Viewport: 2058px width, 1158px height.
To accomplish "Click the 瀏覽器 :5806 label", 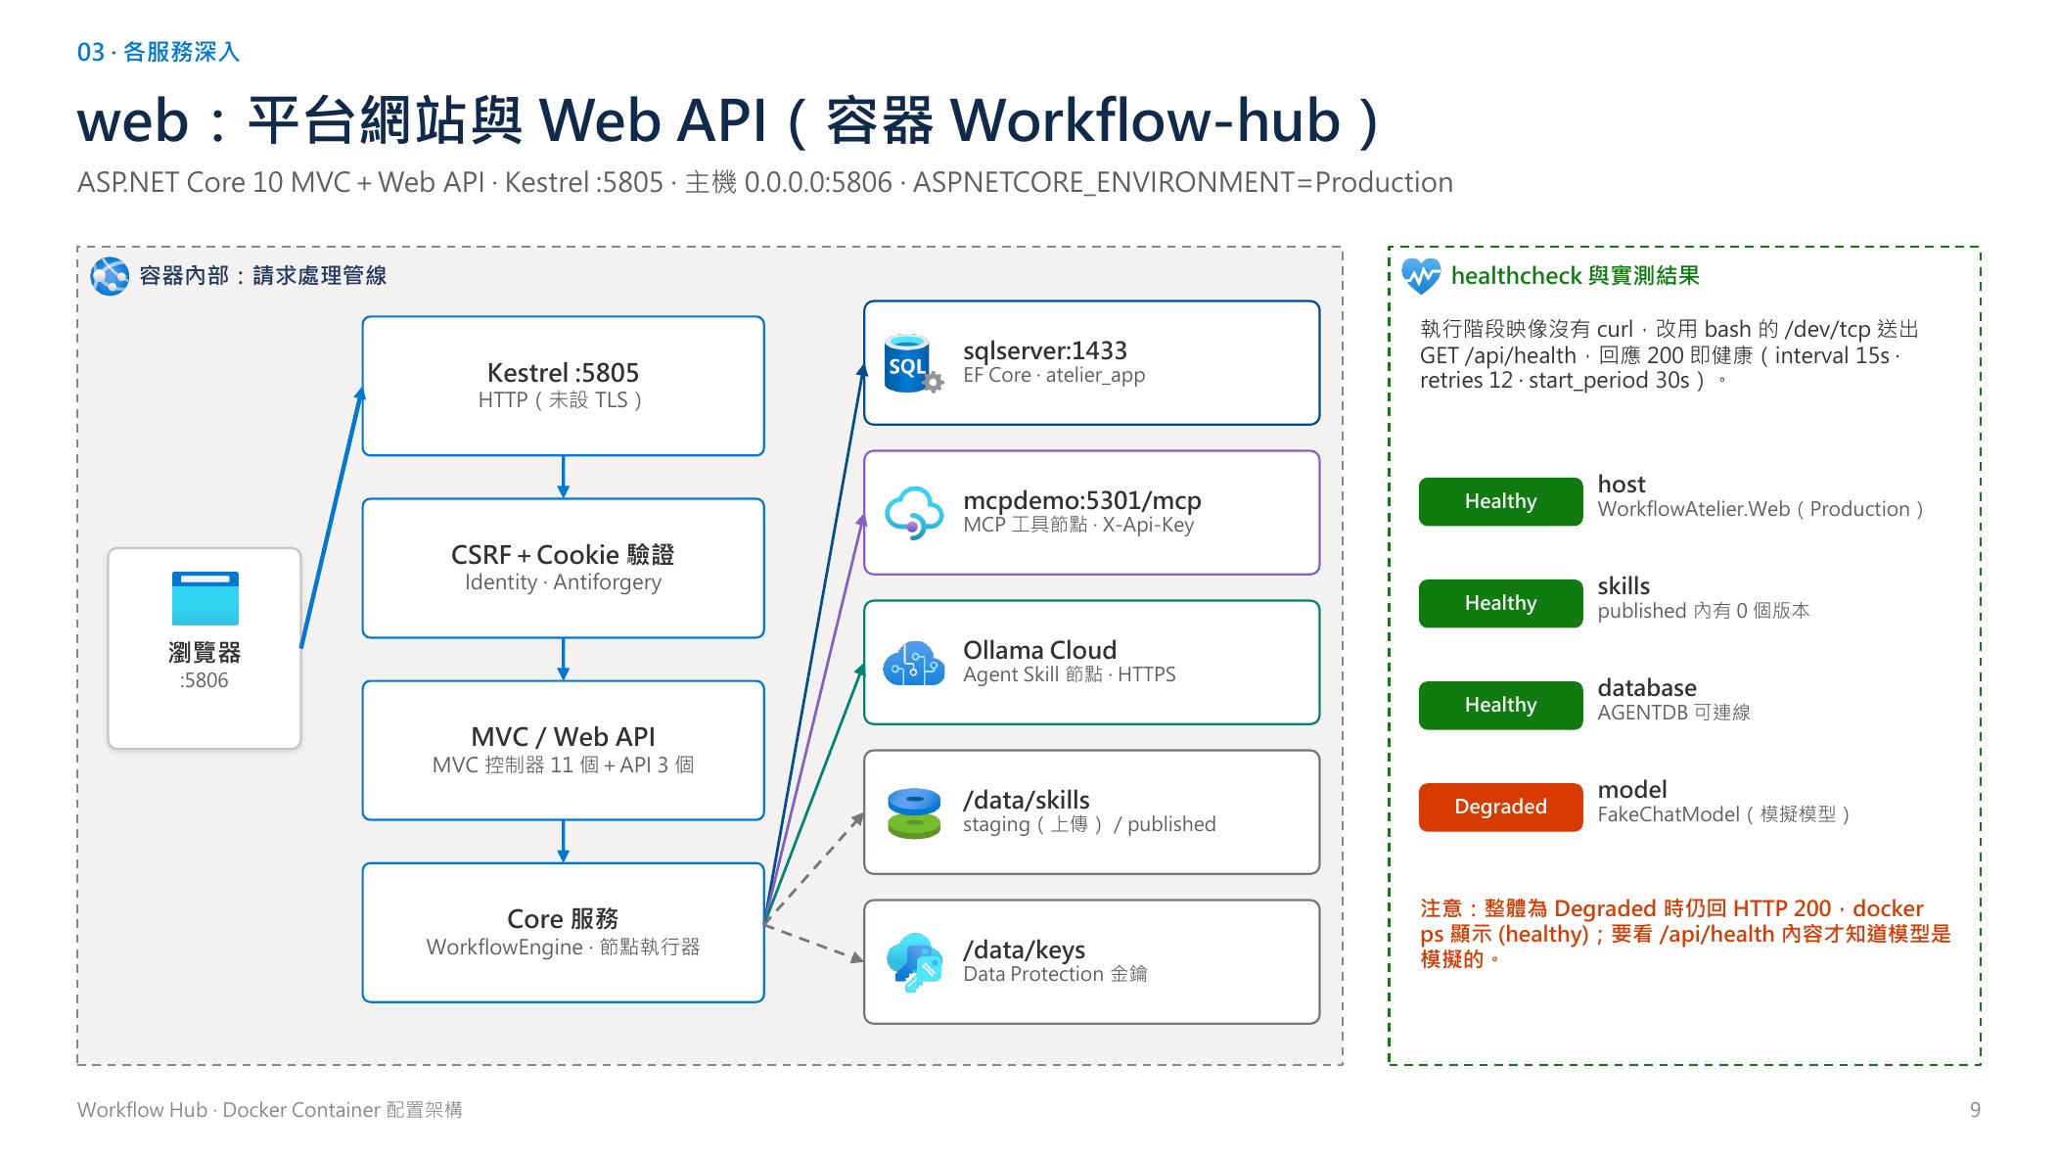I will click(205, 666).
